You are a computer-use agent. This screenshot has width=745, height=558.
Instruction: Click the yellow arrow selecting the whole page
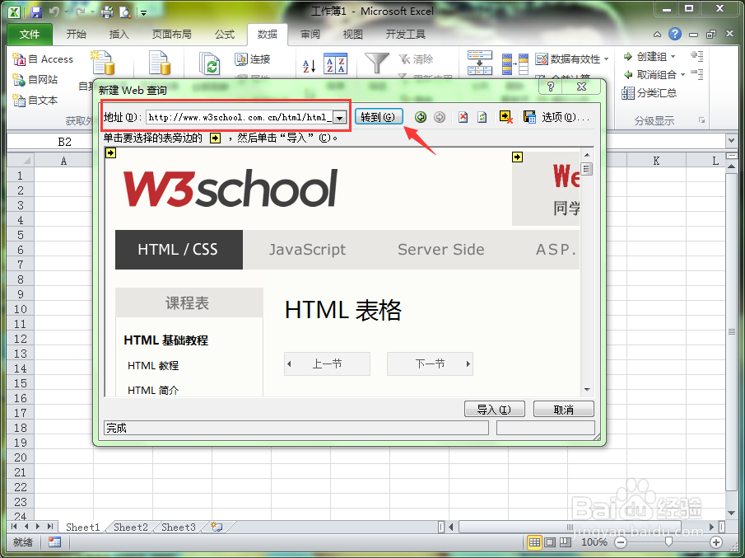click(x=110, y=152)
